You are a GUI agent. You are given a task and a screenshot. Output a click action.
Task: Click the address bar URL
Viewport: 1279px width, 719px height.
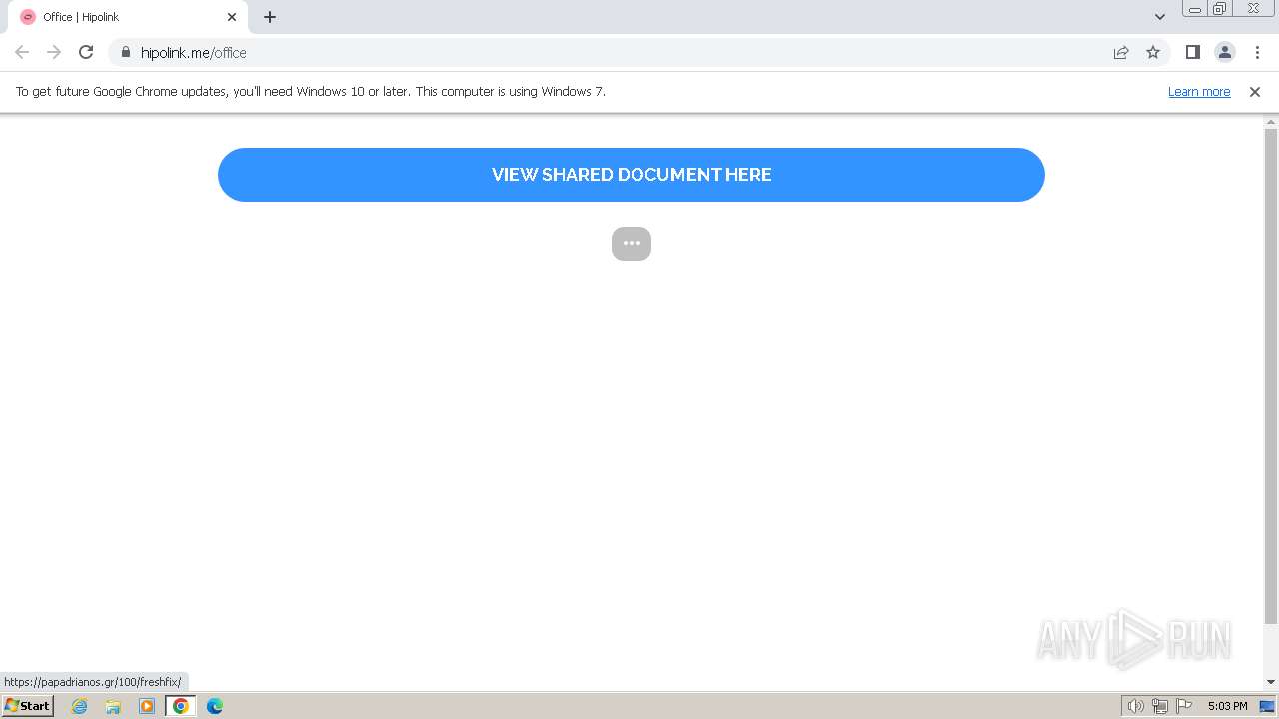[x=194, y=53]
